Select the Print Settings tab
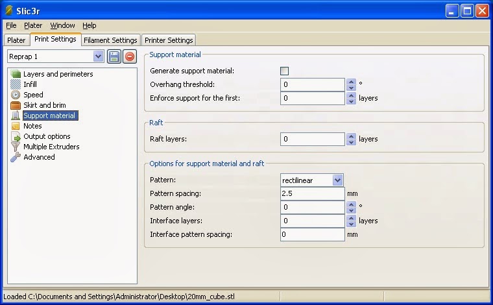This screenshot has height=305, width=493. (x=55, y=40)
